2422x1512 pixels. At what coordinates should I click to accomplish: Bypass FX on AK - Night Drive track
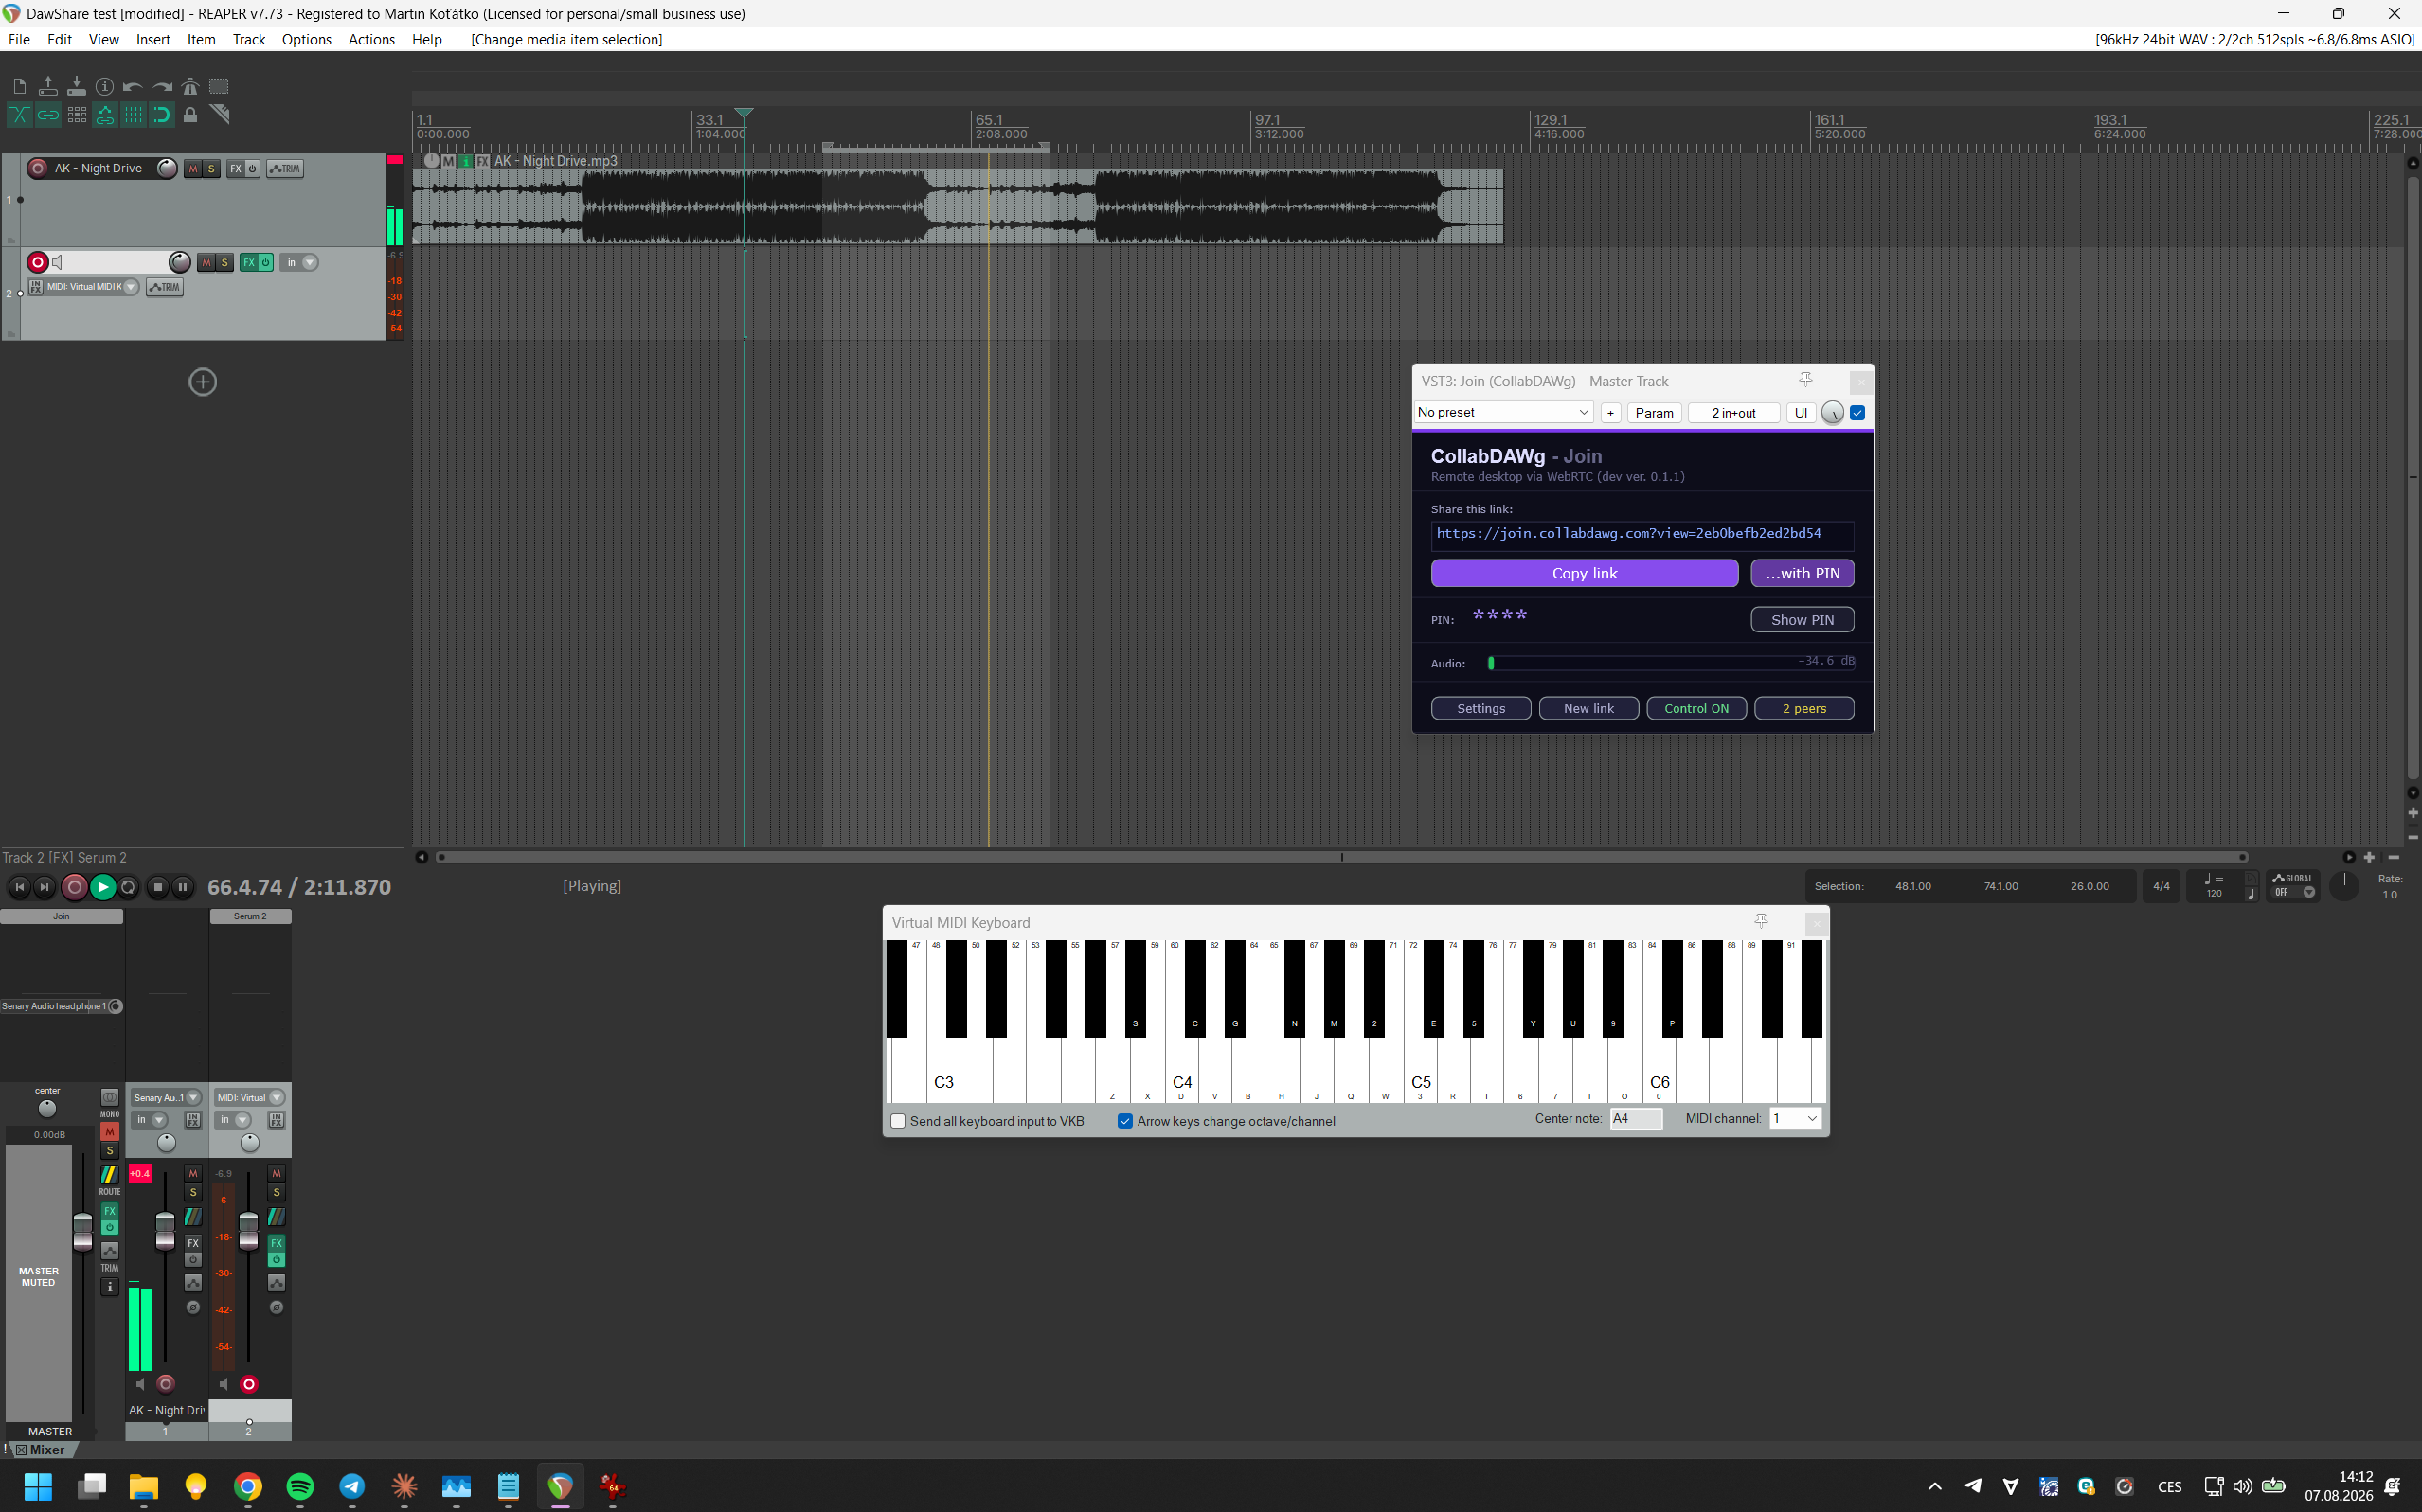click(x=252, y=169)
